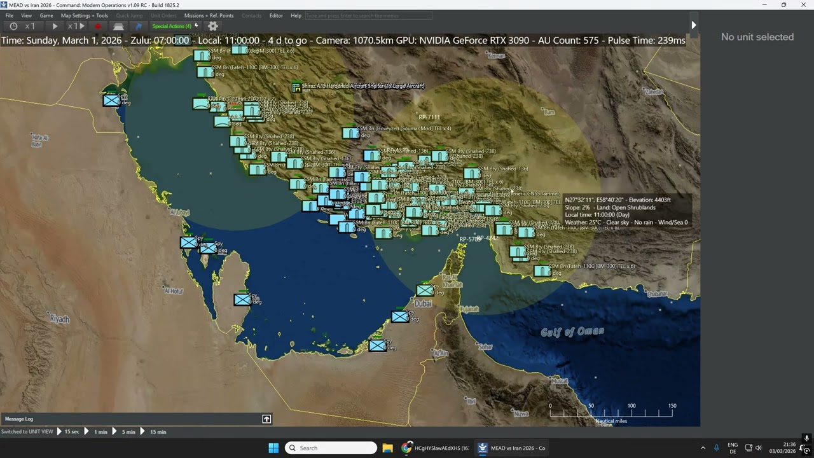The height and width of the screenshot is (458, 814).
Task: Click the lightning bolt icon beside Special Actions
Action: [x=197, y=26]
